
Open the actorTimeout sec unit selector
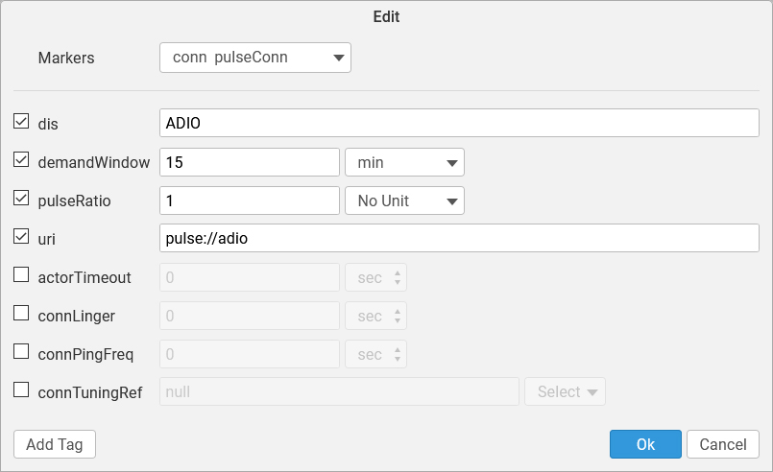click(375, 277)
